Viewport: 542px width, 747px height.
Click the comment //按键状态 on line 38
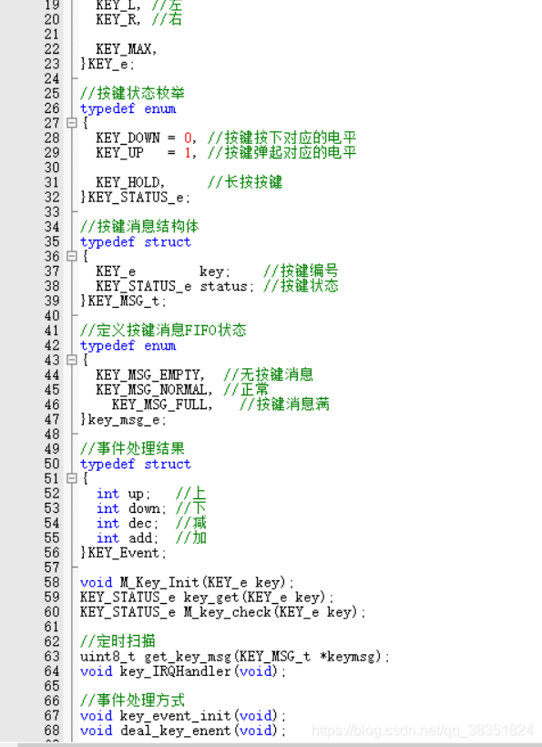pos(301,286)
